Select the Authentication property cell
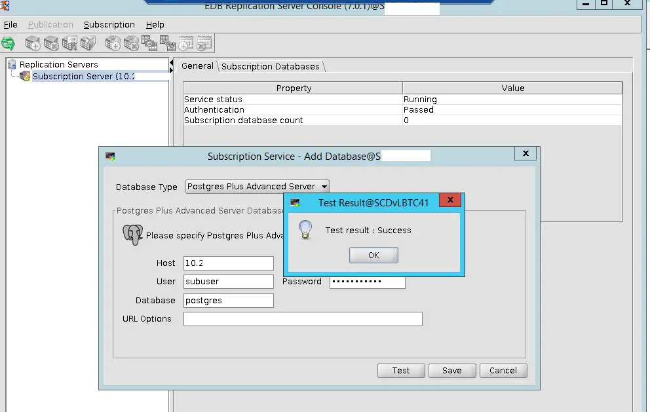The image size is (650, 412). (x=293, y=110)
